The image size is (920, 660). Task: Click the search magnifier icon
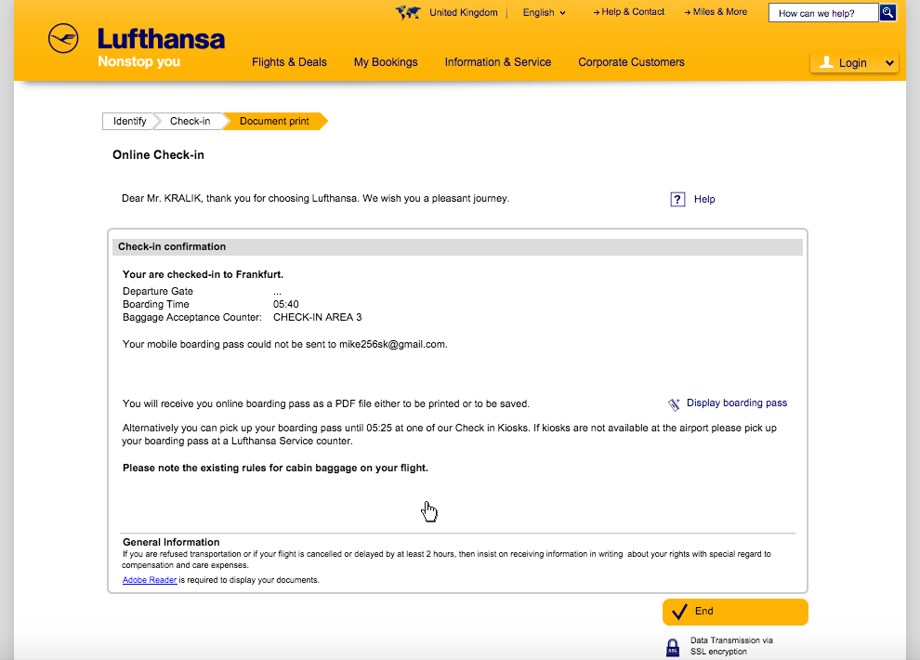(887, 12)
